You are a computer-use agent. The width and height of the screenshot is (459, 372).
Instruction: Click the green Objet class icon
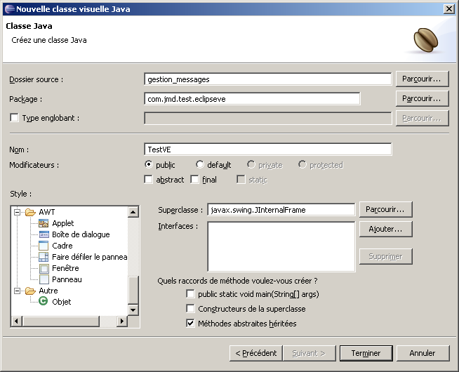pyautogui.click(x=44, y=302)
